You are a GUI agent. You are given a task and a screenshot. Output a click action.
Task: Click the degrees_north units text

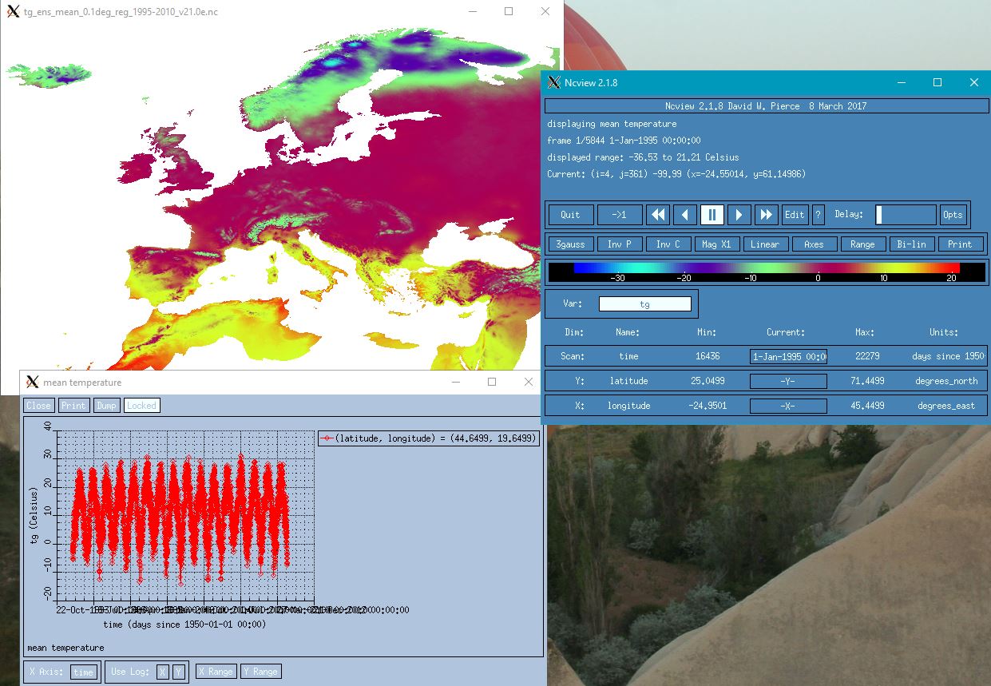click(x=946, y=381)
